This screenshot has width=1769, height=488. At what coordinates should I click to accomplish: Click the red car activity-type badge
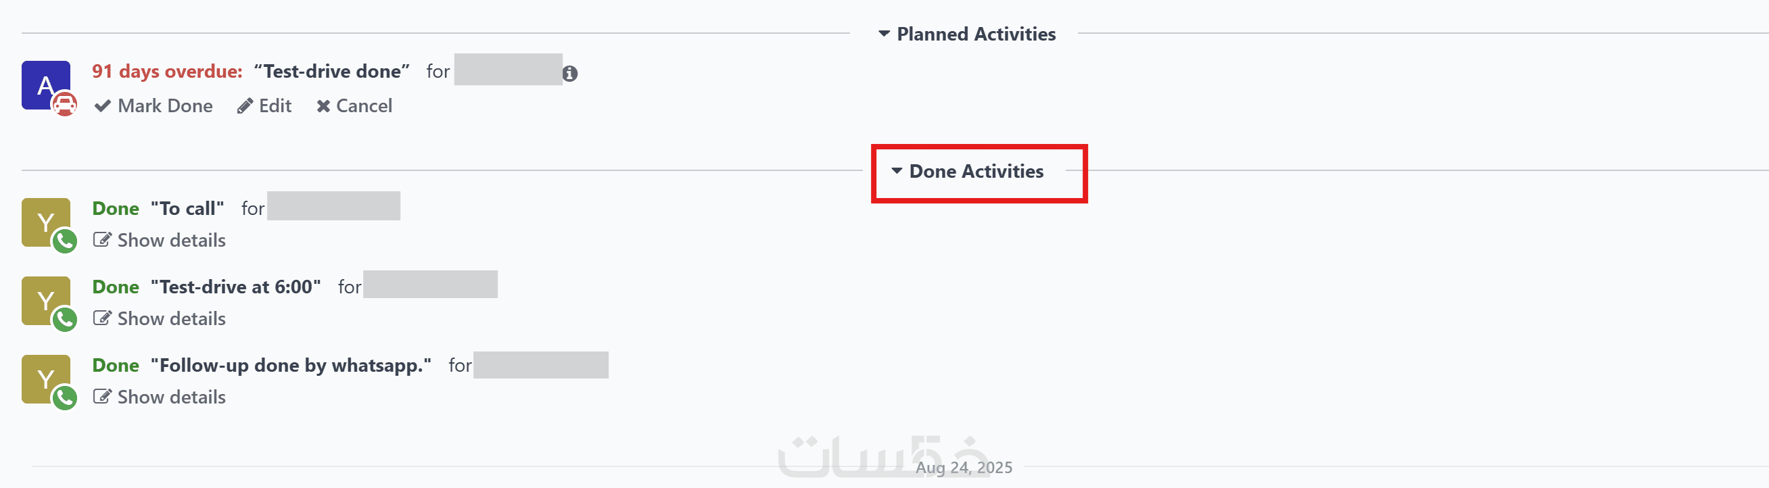64,104
